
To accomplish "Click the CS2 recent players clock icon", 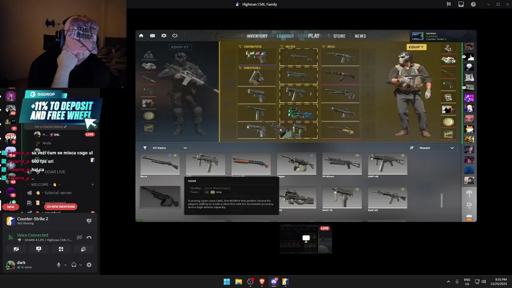I will (x=469, y=205).
